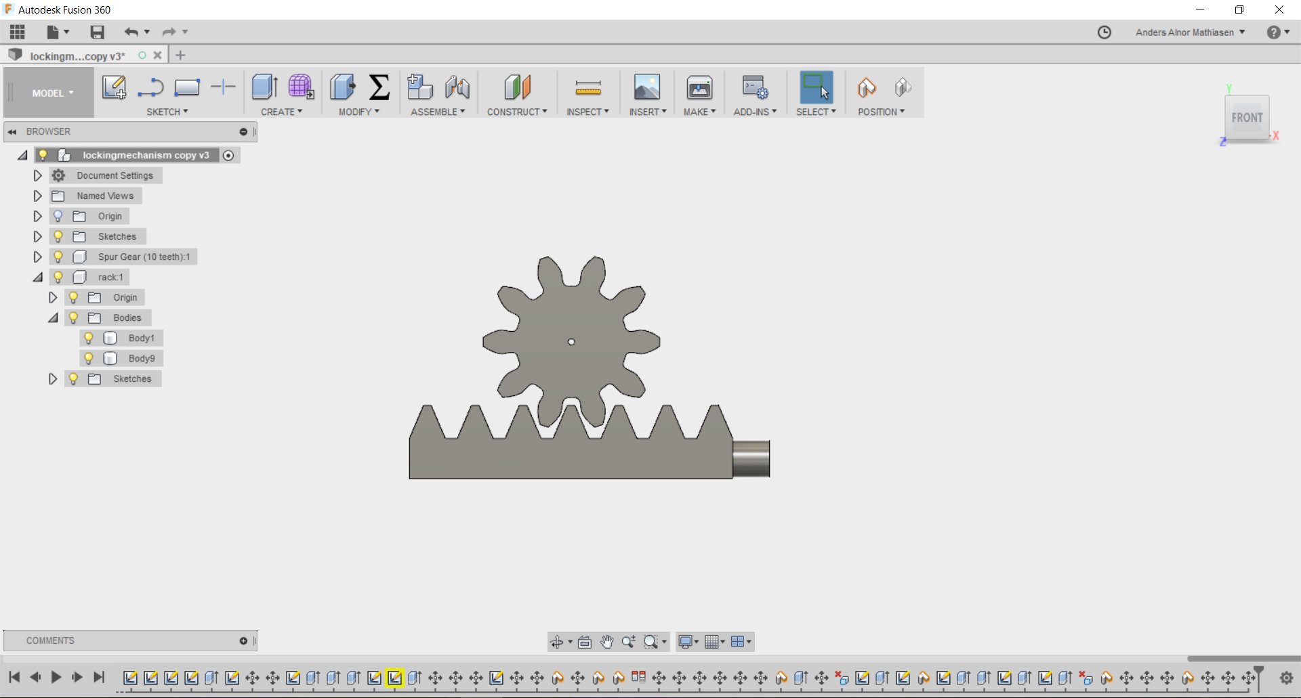
Task: Open timeline settings gear icon
Action: (1286, 678)
